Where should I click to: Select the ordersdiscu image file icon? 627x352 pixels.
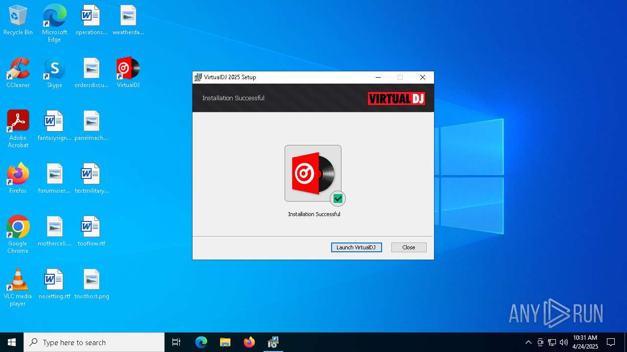pos(91,73)
